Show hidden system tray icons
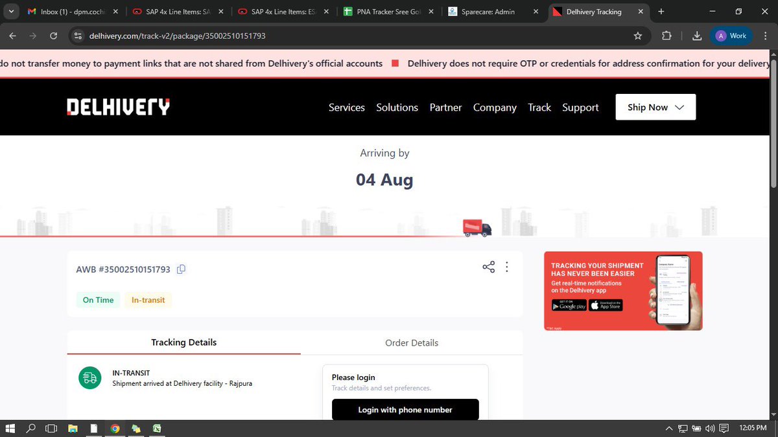This screenshot has height=437, width=778. (669, 428)
